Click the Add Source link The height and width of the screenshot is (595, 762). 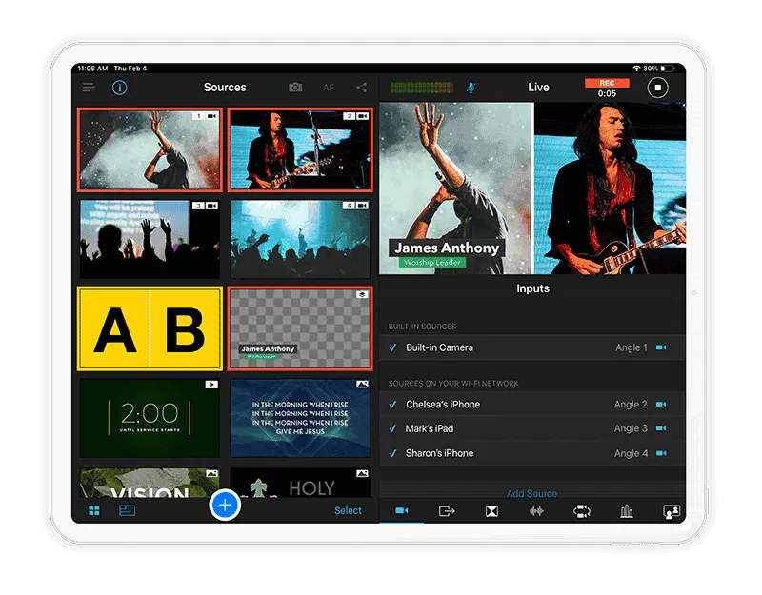(531, 493)
